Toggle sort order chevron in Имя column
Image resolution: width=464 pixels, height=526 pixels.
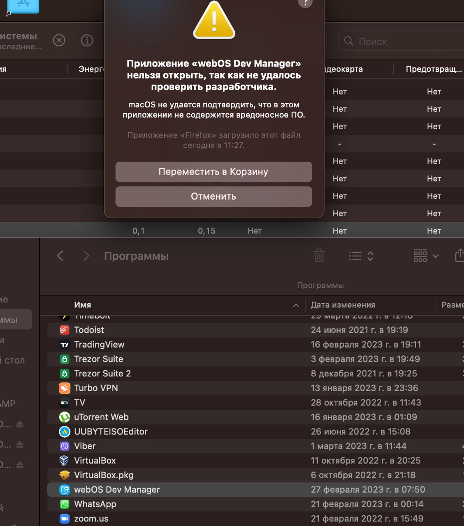point(296,305)
